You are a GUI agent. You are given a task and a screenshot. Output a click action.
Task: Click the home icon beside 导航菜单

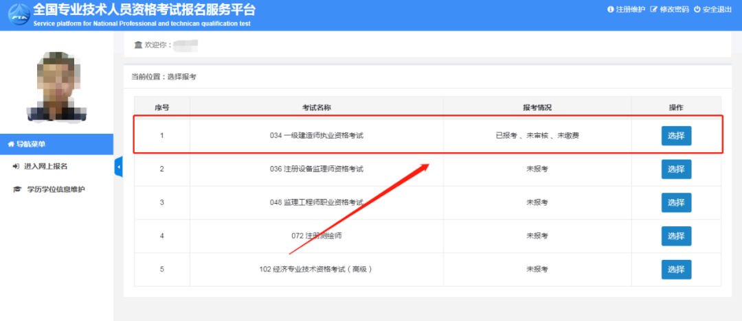[11, 144]
